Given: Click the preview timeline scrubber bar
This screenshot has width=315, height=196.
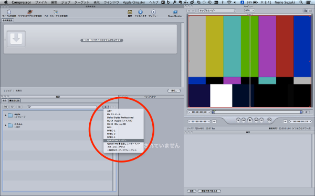Looking at the screenshot, I should [x=257, y=112].
